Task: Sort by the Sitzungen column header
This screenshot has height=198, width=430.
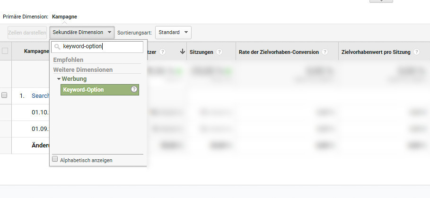Action: (x=201, y=52)
